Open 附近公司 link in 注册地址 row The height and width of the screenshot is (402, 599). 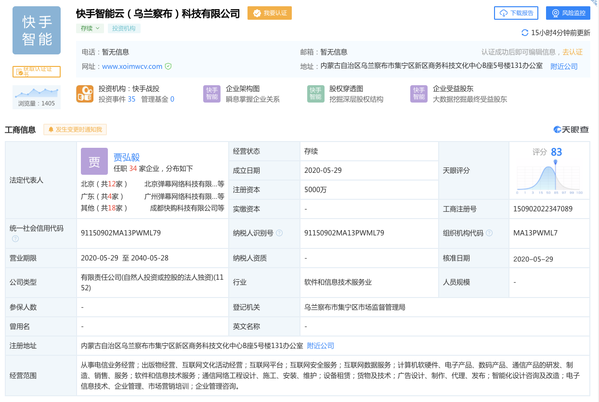321,346
